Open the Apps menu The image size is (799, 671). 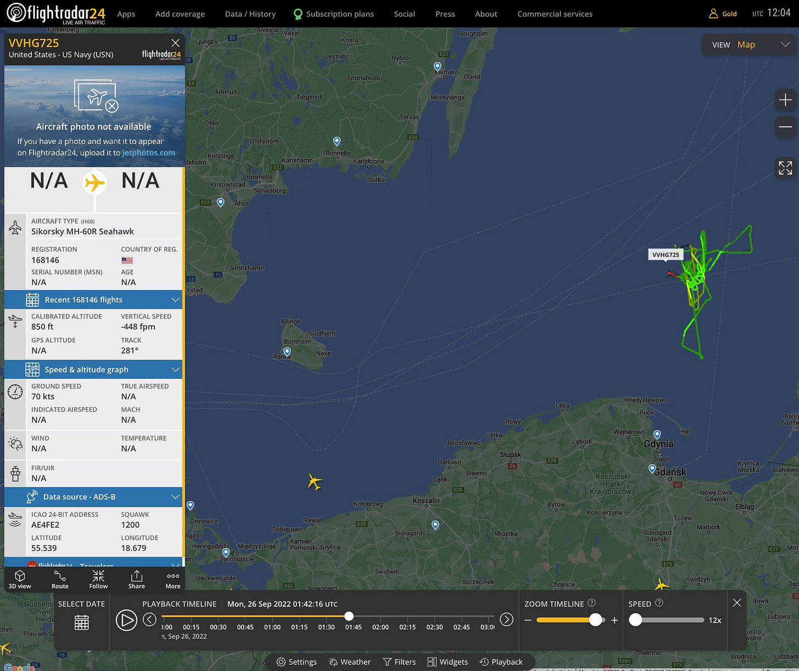[126, 14]
